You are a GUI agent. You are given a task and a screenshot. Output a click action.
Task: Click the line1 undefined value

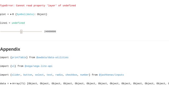coord(18,23)
